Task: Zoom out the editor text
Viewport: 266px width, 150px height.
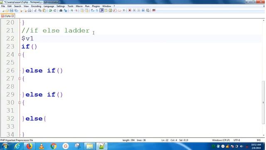Action: click(x=76, y=10)
